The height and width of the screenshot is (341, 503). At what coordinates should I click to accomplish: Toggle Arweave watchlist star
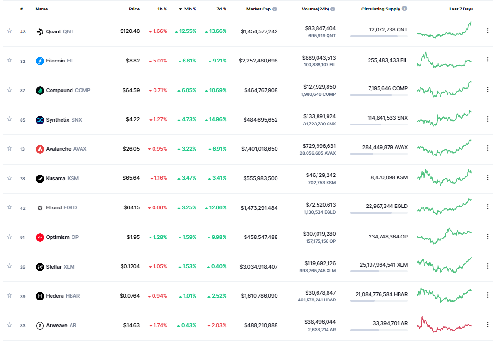click(x=10, y=325)
